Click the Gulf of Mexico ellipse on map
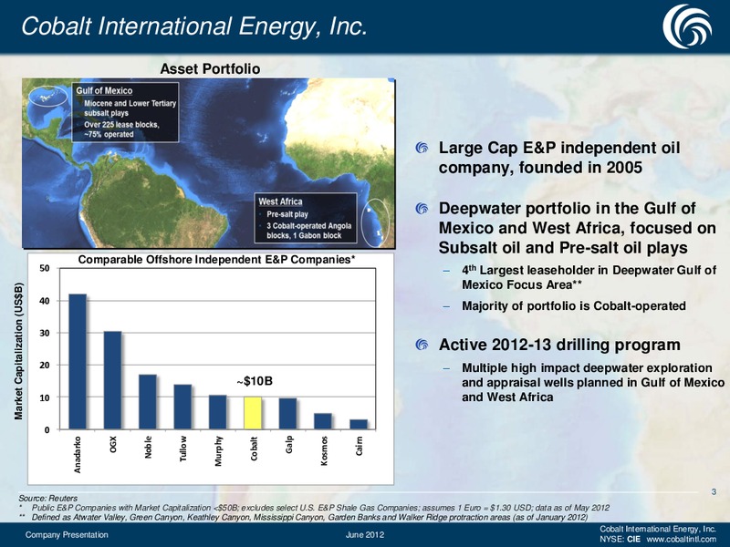 [48, 97]
